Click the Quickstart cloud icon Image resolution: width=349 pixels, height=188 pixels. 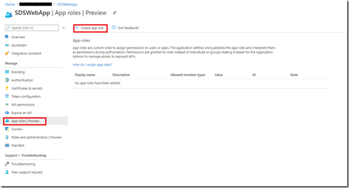point(7,45)
